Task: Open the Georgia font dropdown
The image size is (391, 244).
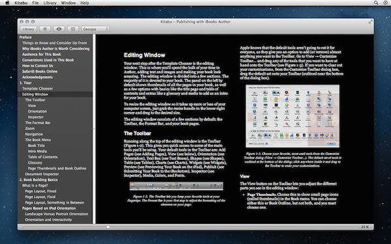Action: coord(95,29)
